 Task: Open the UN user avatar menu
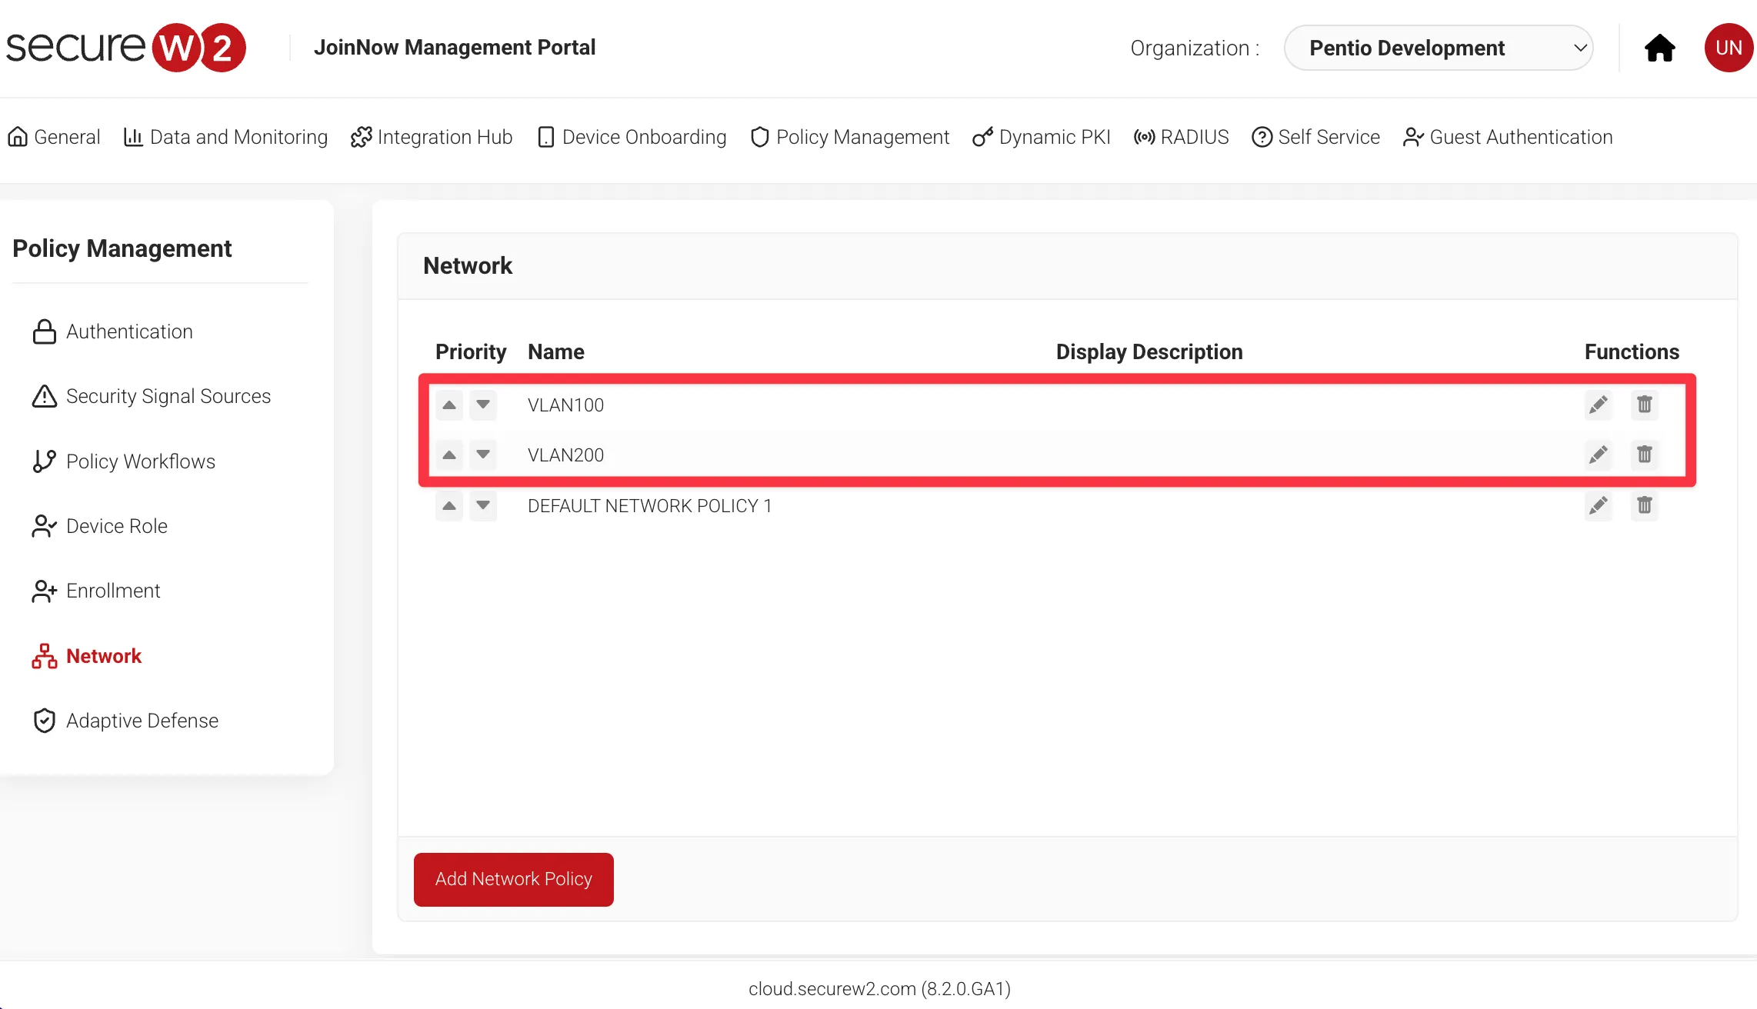coord(1728,48)
